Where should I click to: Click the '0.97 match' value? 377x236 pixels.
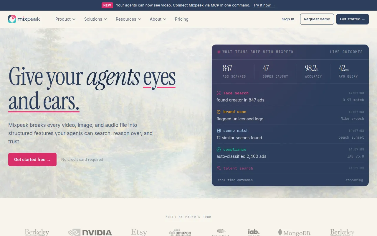tap(353, 100)
